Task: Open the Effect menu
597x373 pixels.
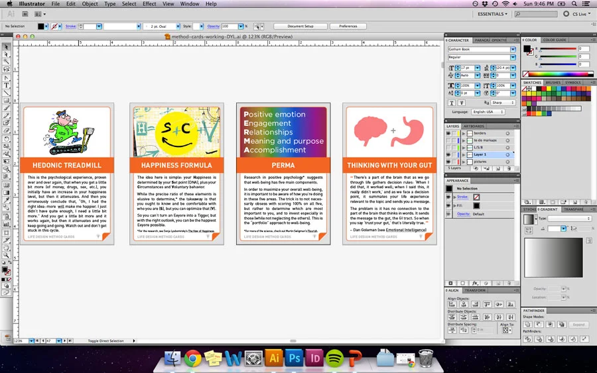Action: tap(149, 4)
